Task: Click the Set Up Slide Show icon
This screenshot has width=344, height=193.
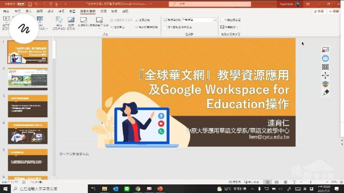Action: click(x=59, y=20)
